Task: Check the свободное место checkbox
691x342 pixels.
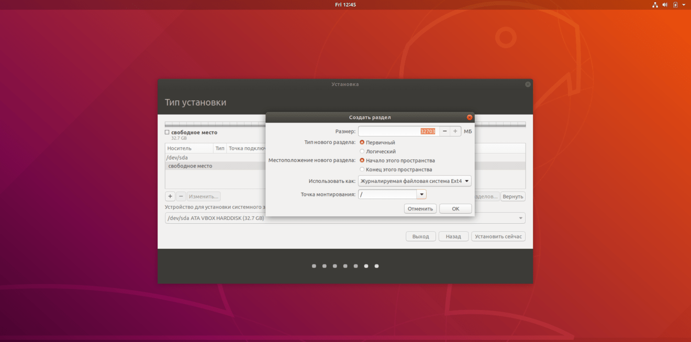Action: [x=167, y=132]
